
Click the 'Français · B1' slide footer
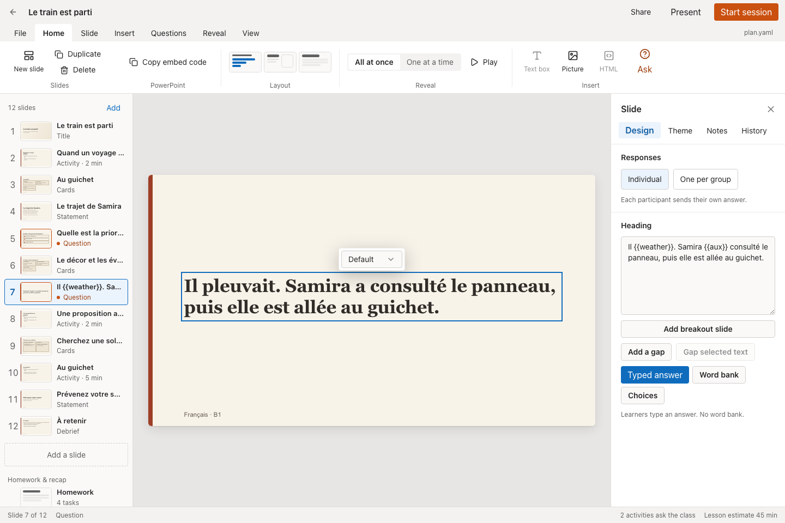(x=202, y=415)
